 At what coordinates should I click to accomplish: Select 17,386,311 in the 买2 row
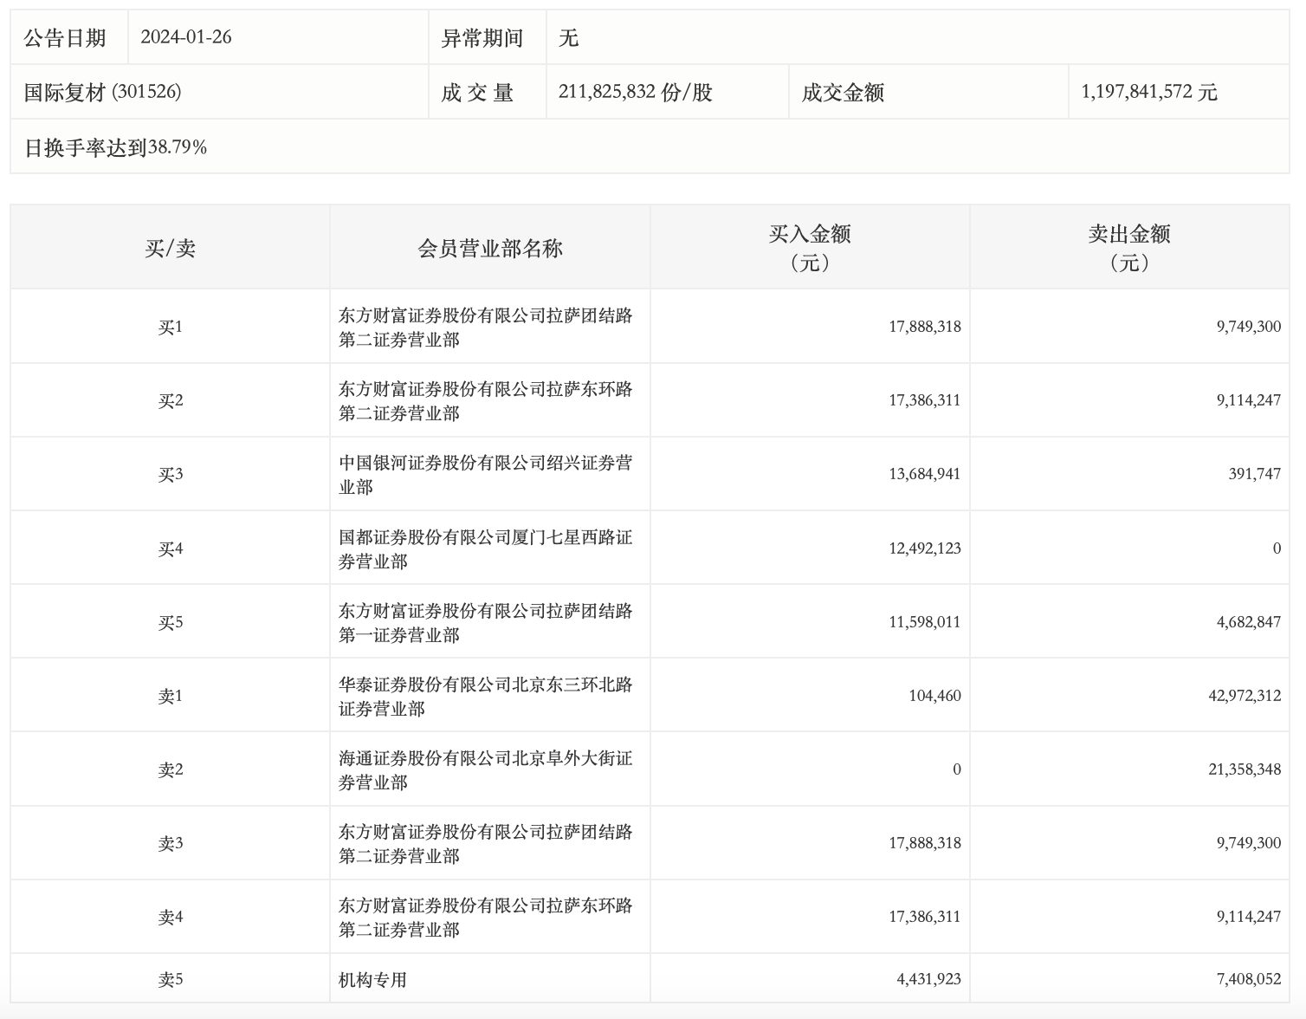pyautogui.click(x=925, y=400)
